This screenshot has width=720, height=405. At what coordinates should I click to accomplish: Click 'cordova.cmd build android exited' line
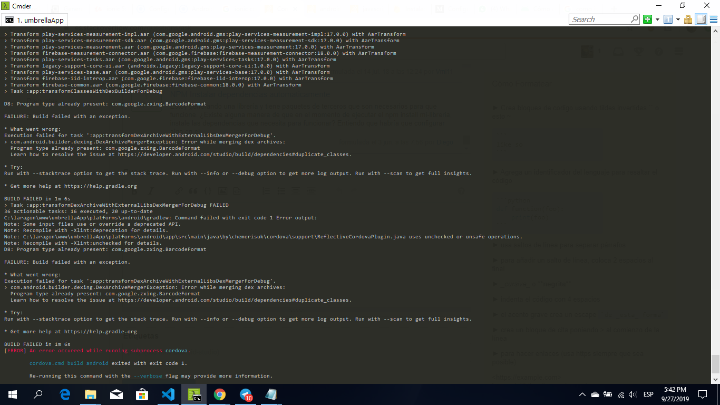click(108, 363)
